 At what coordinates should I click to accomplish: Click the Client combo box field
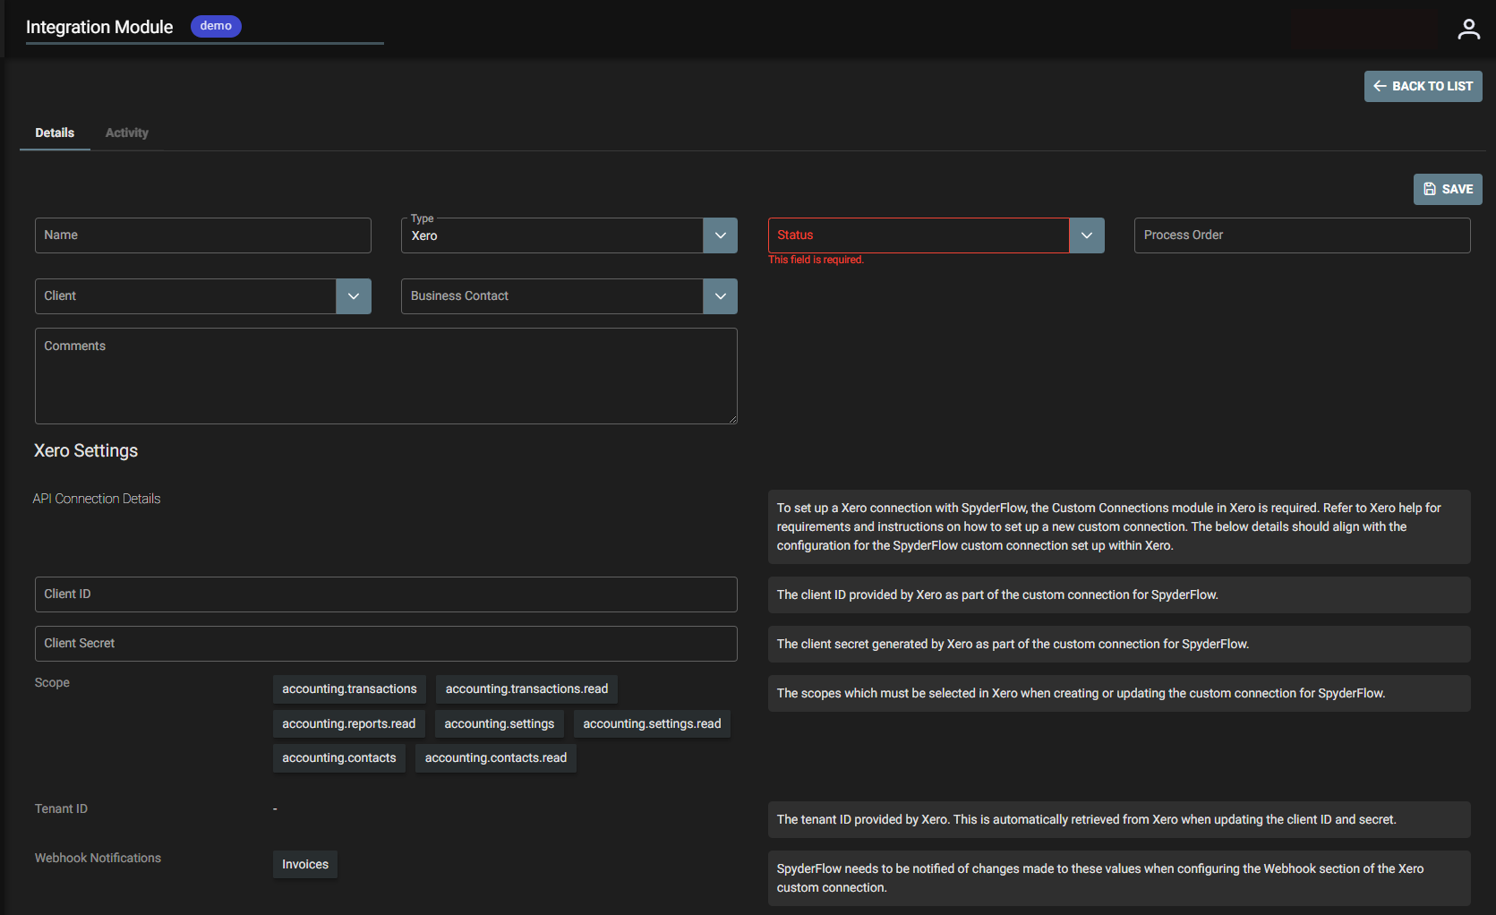pyautogui.click(x=185, y=296)
